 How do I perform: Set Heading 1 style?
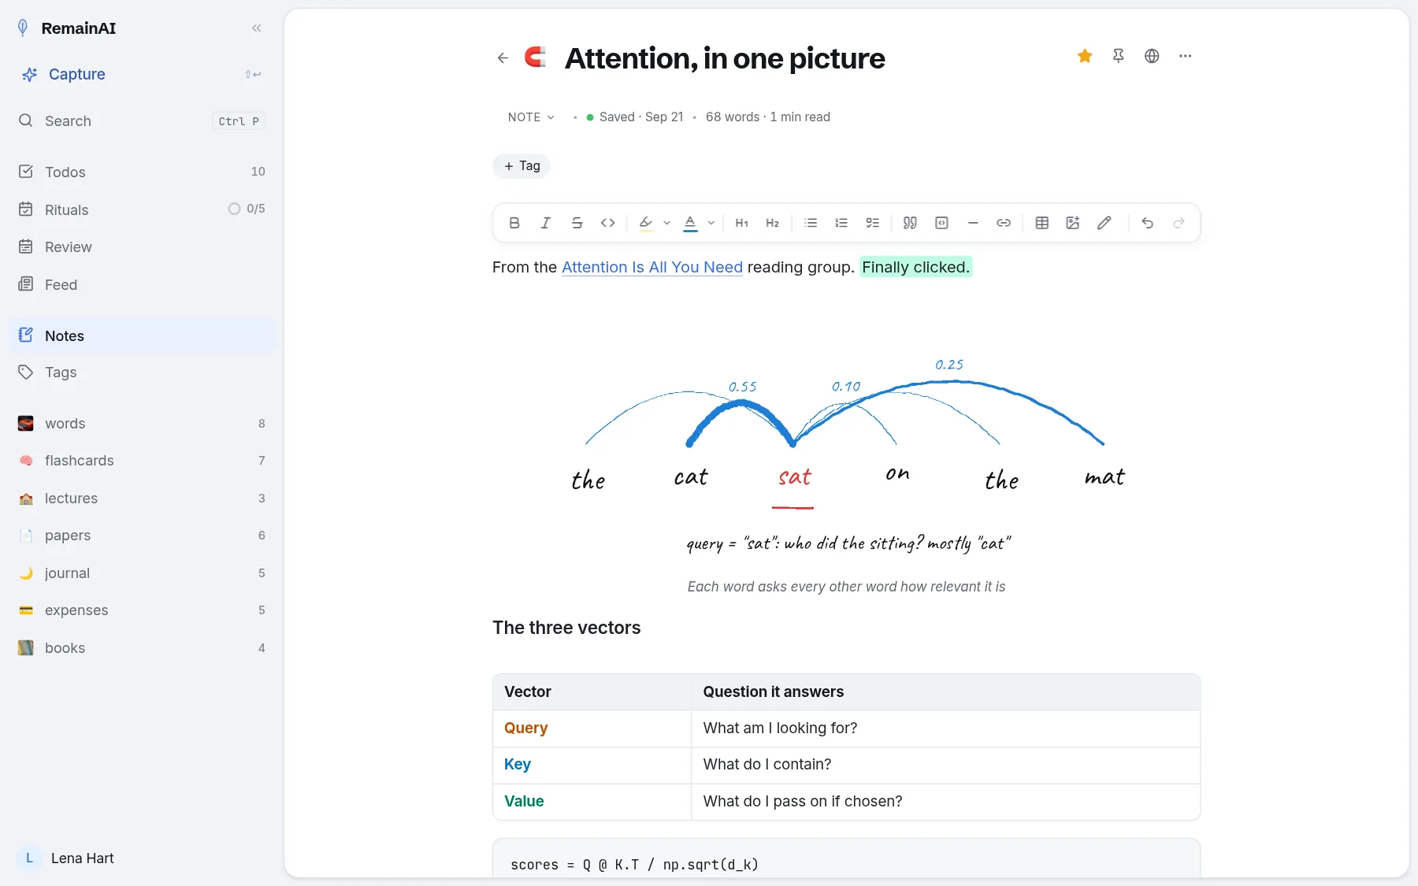741,223
